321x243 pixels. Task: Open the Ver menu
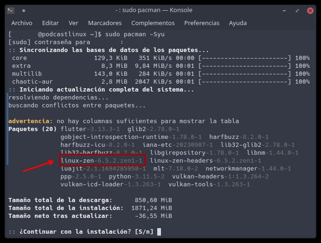coord(74,23)
